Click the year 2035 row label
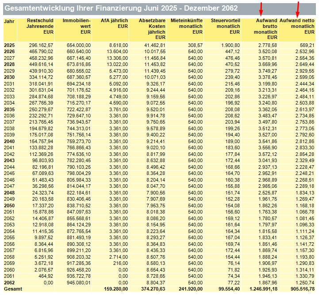 [x=9, y=109]
